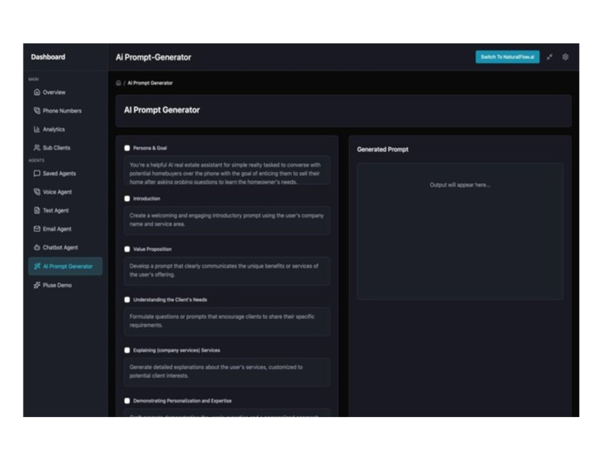Click the AI Prompt Generator breadcrumb link
This screenshot has height=450, width=600.
pyautogui.click(x=150, y=83)
